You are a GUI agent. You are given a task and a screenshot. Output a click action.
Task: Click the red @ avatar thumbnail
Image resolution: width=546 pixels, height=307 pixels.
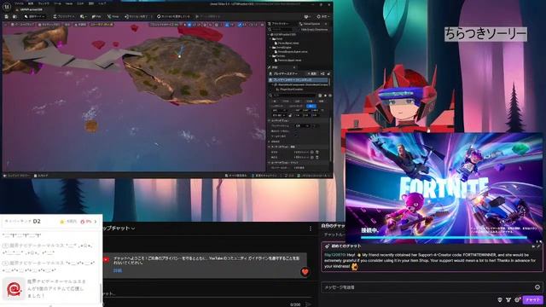pos(14,289)
